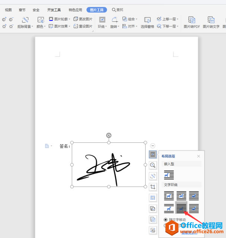Click floating remove background icon
Image resolution: width=226 pixels, height=238 pixels.
point(153,176)
